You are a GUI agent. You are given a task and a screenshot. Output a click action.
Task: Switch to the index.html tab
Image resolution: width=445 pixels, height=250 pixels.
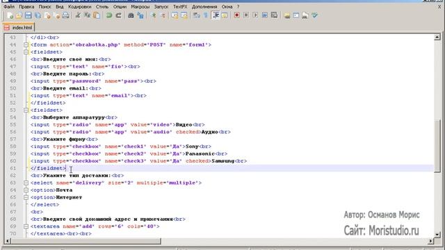pyautogui.click(x=19, y=28)
